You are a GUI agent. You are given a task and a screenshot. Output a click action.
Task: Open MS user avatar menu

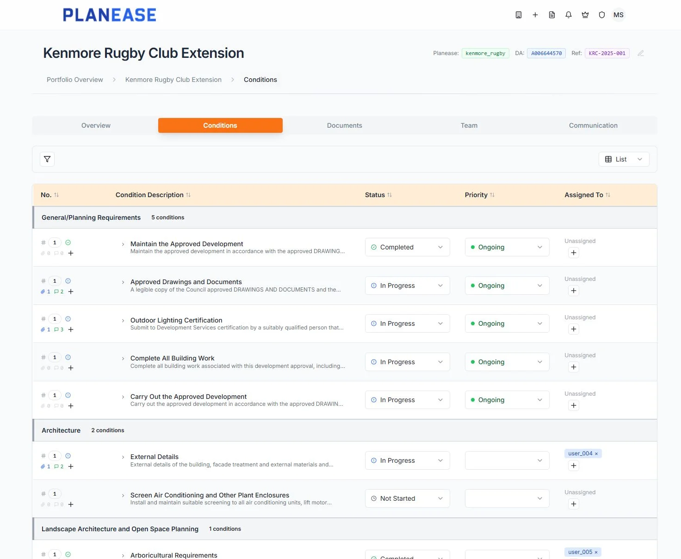point(619,15)
